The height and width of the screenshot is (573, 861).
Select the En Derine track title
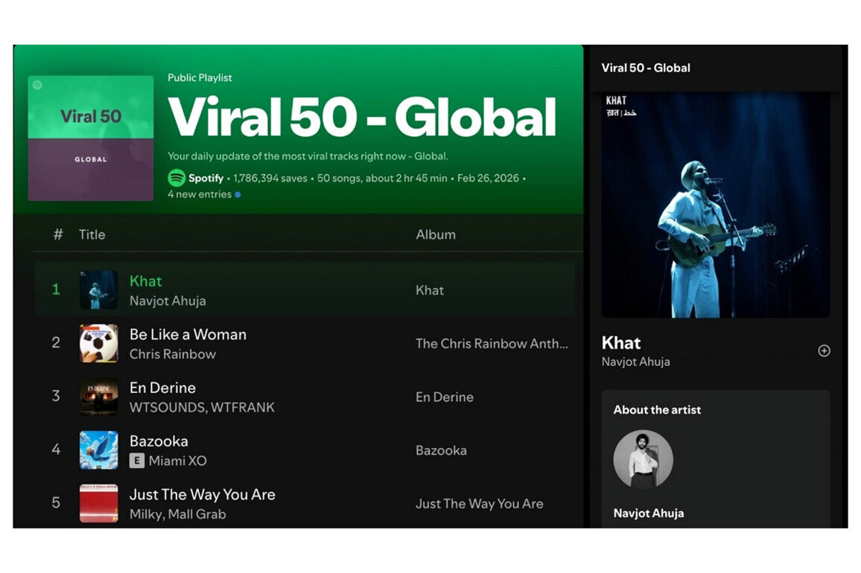(x=162, y=388)
